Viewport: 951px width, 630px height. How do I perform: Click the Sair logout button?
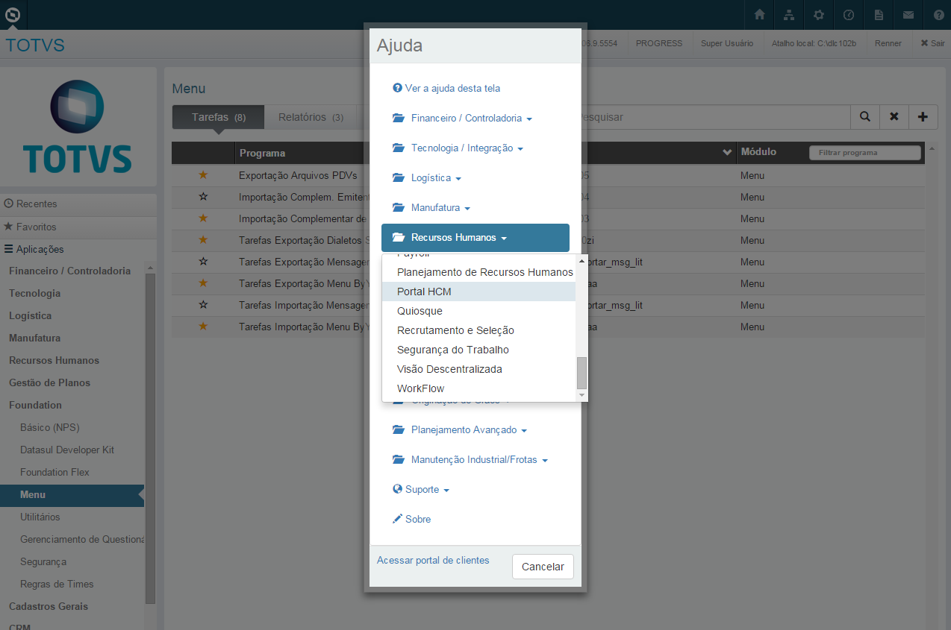point(932,43)
